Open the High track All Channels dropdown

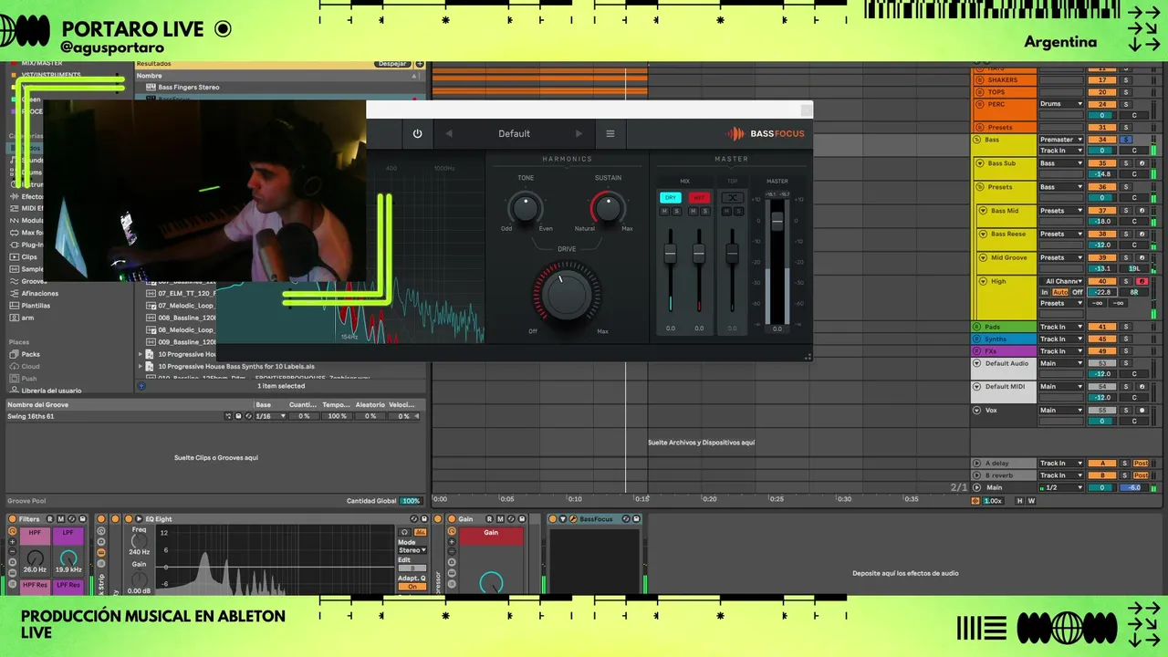(1061, 281)
